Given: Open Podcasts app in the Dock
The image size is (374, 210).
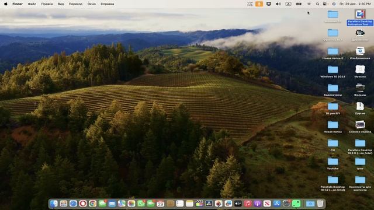Looking at the screenshot, I should 257,204.
